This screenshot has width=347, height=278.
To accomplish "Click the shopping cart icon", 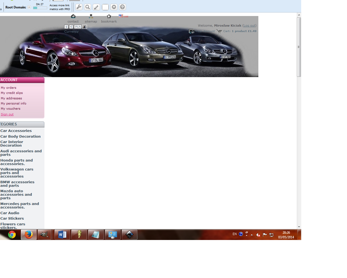I will [x=219, y=31].
